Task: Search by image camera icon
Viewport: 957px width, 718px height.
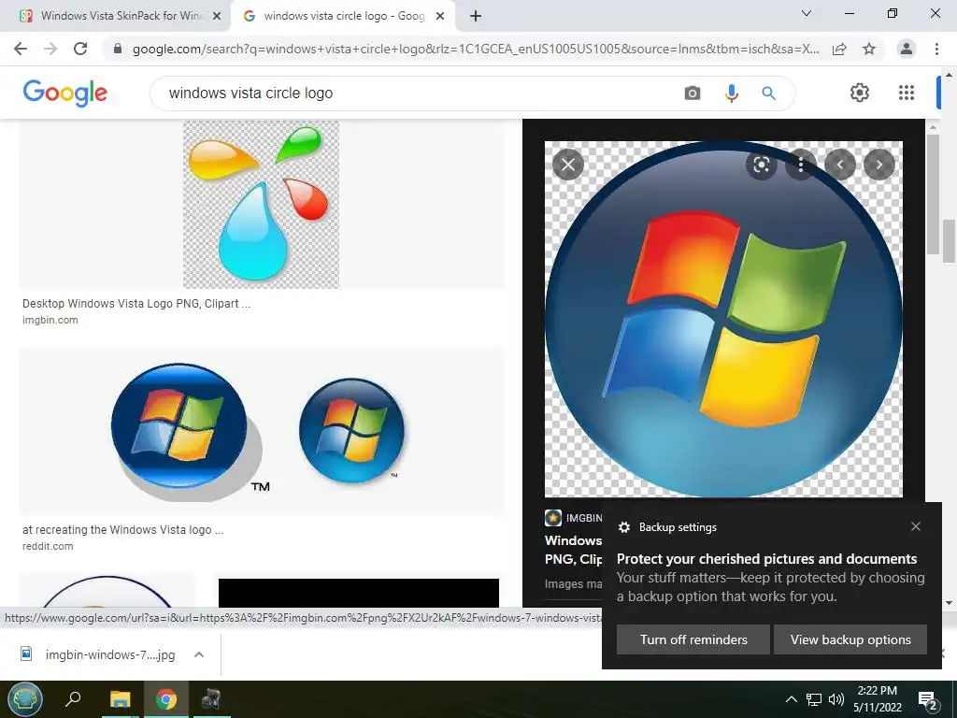Action: pyautogui.click(x=693, y=93)
